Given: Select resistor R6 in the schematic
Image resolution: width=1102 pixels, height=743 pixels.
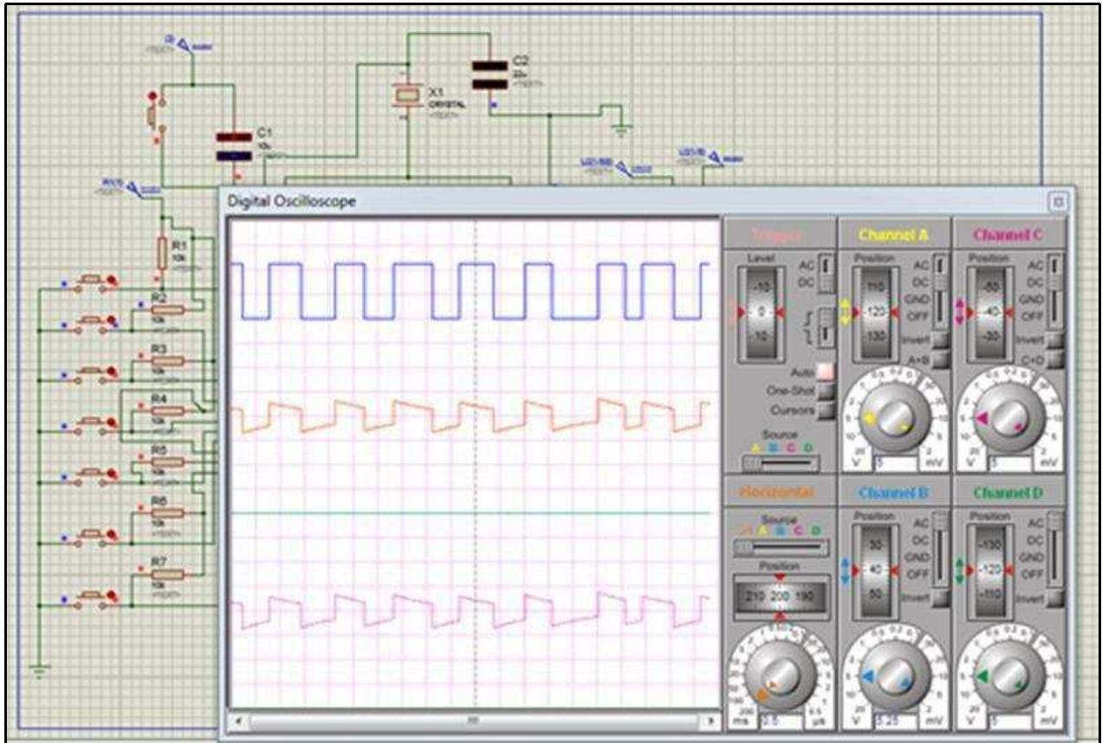Looking at the screenshot, I should coord(167,513).
